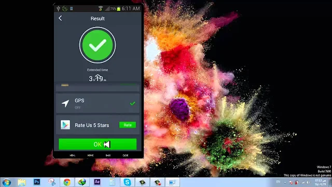Tap the green 75 battery-saver status icon

tap(65, 9)
